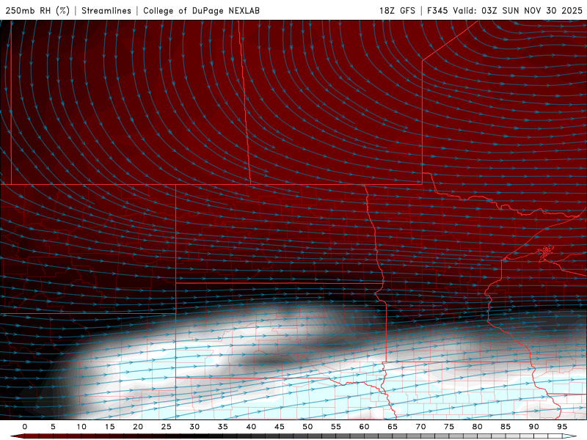Click 'College of DuPage NEXLAB' header text
Image resolution: width=587 pixels, height=440 pixels.
[x=201, y=10]
